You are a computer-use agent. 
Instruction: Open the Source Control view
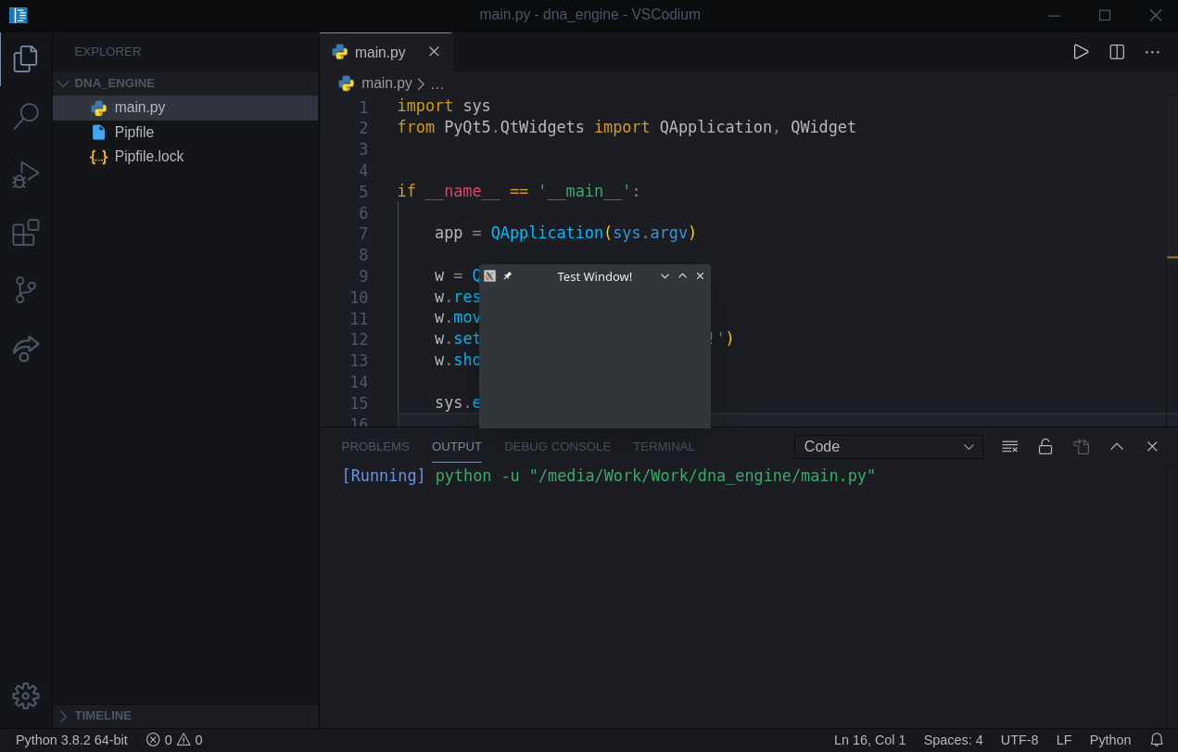(x=26, y=289)
